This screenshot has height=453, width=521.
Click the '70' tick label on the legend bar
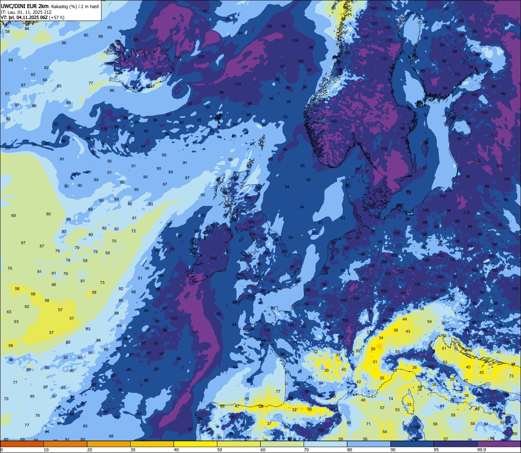306,450
